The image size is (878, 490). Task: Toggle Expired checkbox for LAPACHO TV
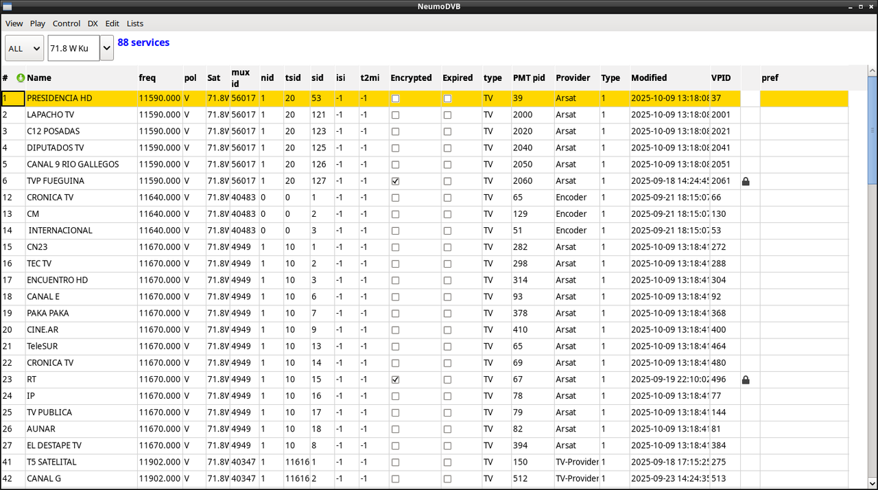[447, 115]
